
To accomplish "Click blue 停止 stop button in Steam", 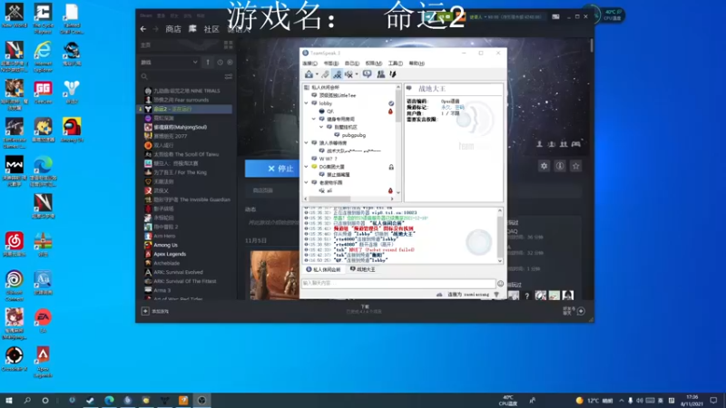I will 271,169.
